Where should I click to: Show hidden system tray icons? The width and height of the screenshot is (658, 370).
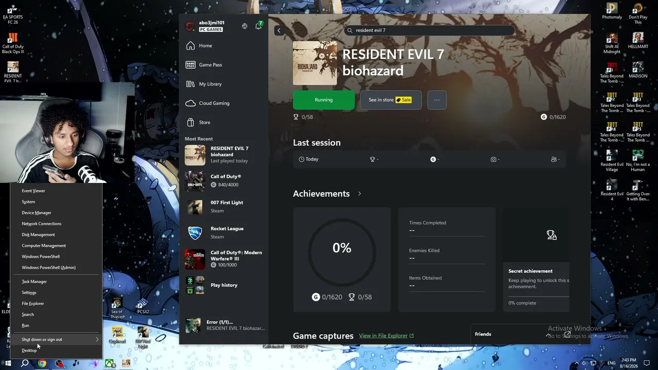[576, 363]
